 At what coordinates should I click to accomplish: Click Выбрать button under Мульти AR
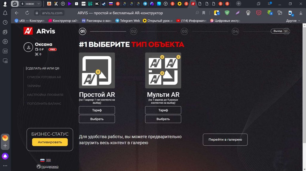coord(163,119)
